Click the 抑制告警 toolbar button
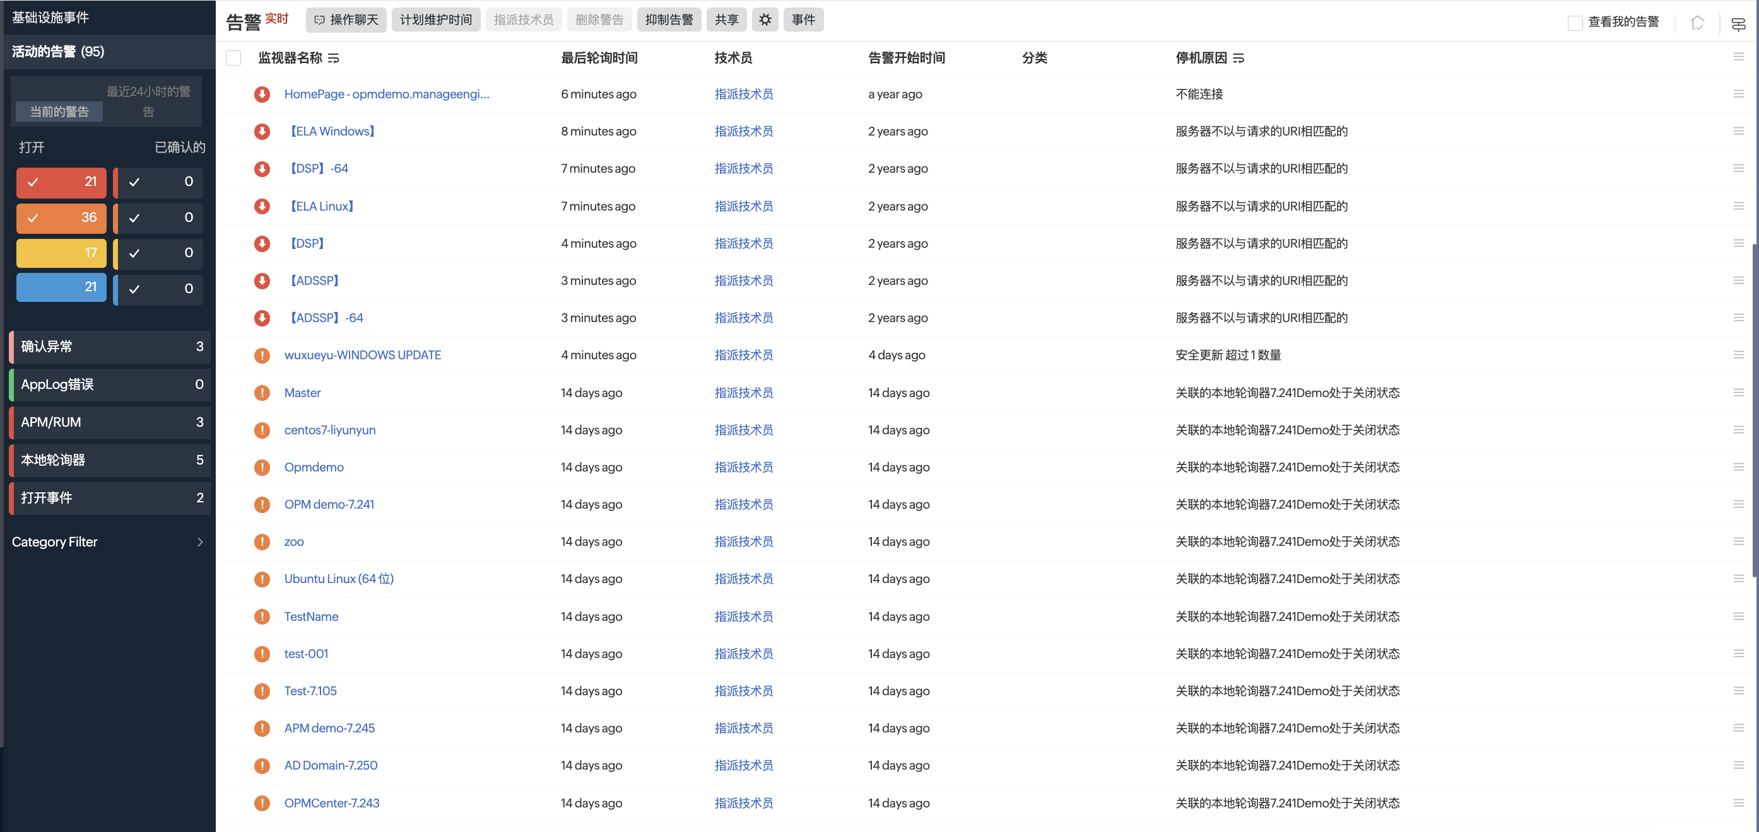Image resolution: width=1759 pixels, height=832 pixels. click(669, 20)
